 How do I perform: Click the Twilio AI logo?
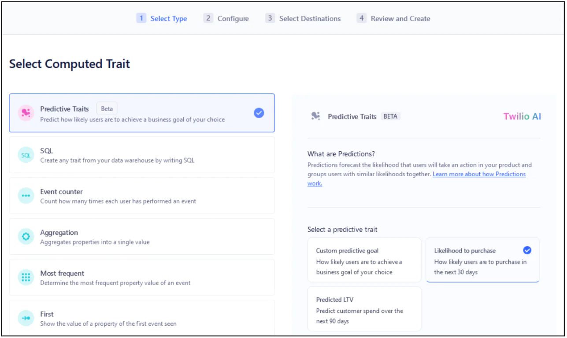522,116
